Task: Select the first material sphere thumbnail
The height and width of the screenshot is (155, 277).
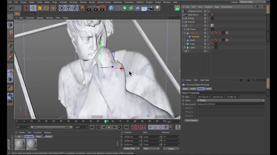Action: pos(20,144)
